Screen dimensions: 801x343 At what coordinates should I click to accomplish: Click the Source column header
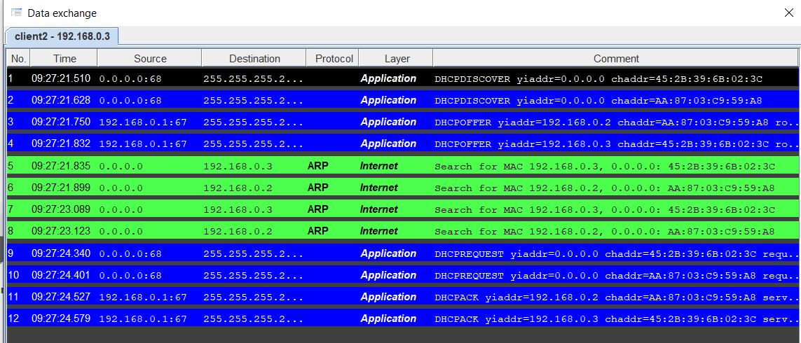pyautogui.click(x=150, y=59)
